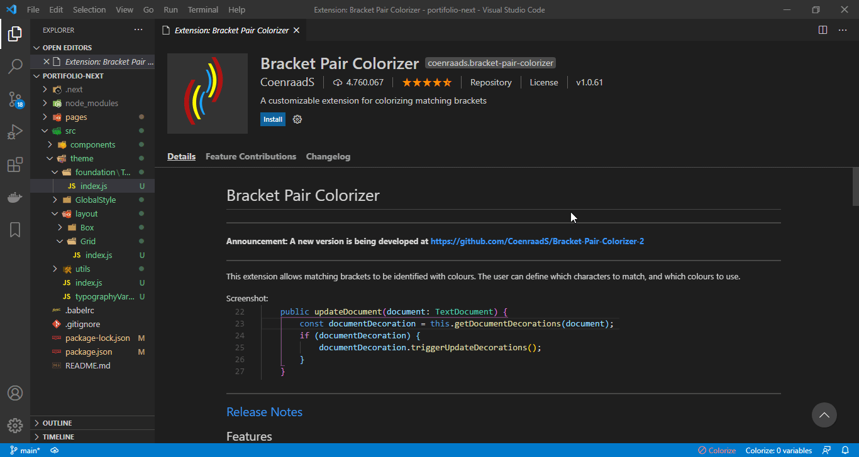Open the File menu
Viewport: 859px width, 457px height.
click(x=33, y=9)
